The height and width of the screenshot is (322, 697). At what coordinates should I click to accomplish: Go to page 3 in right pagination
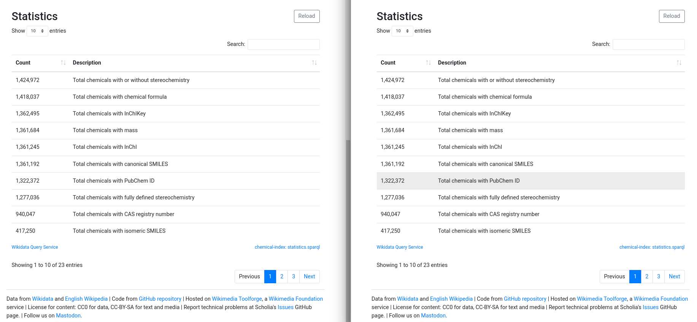click(659, 276)
